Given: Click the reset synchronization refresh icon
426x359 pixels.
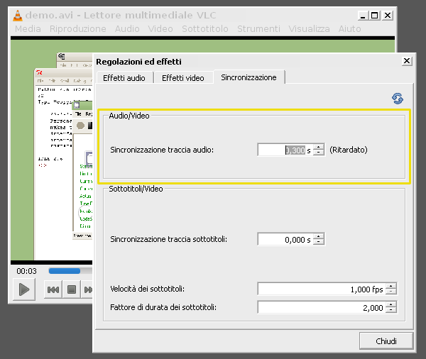Looking at the screenshot, I should 398,99.
